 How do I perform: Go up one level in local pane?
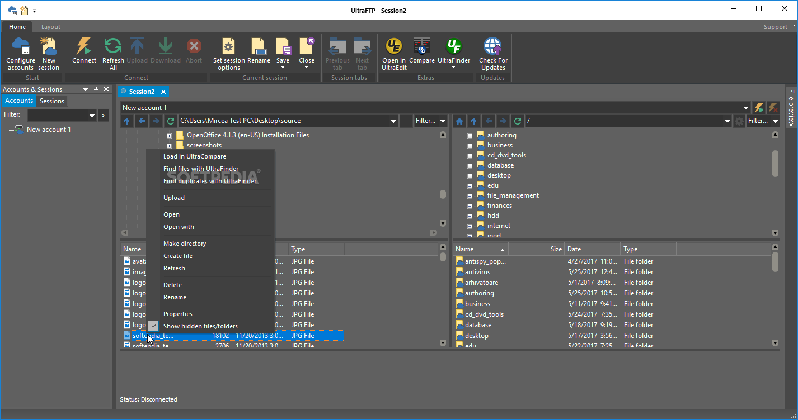[x=127, y=121]
